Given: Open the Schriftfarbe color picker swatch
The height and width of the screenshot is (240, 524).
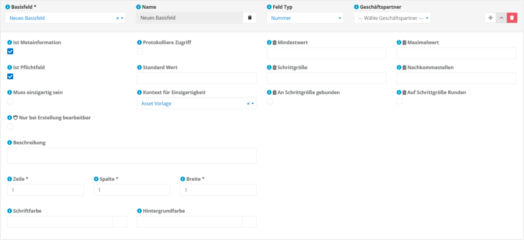Looking at the screenshot, I should [119, 221].
